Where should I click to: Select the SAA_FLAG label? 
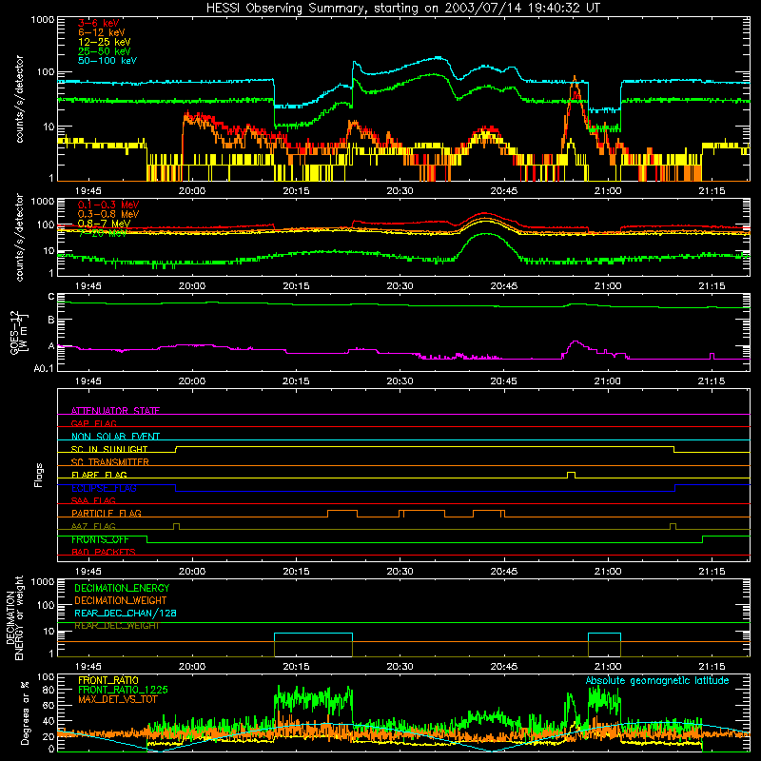[93, 500]
